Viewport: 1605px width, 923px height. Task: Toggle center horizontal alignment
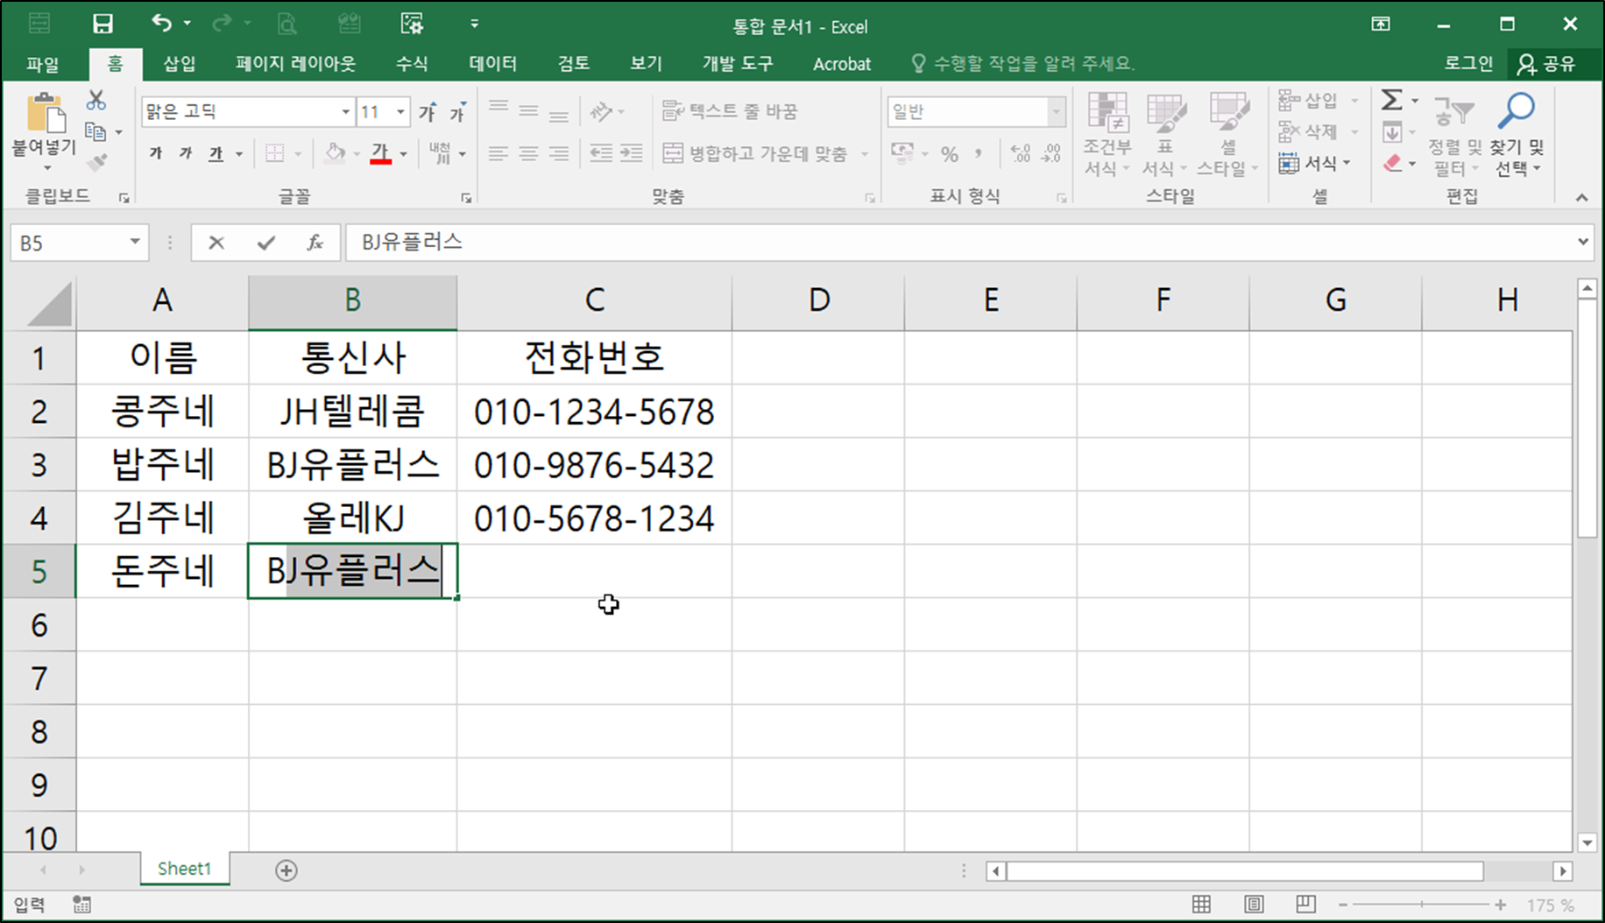click(x=528, y=153)
